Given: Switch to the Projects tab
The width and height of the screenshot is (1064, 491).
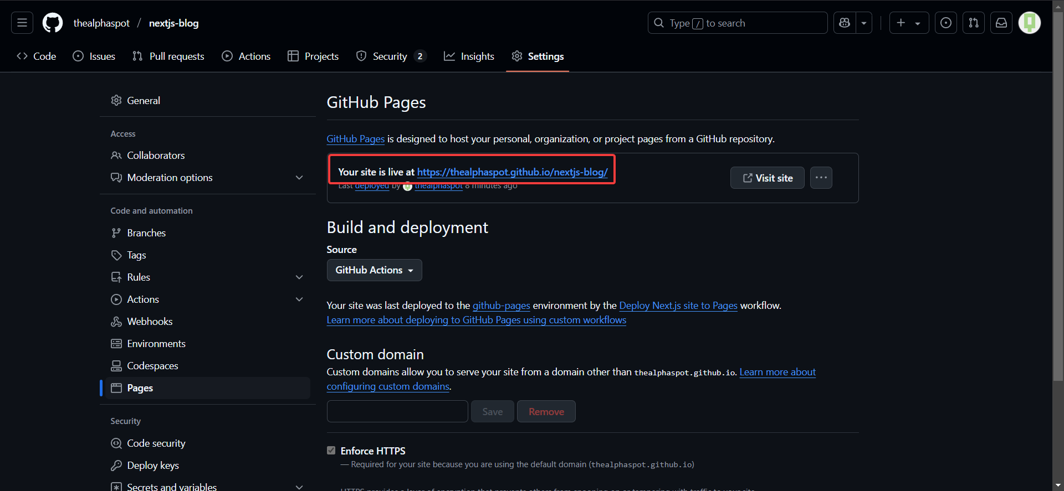Looking at the screenshot, I should pyautogui.click(x=313, y=56).
